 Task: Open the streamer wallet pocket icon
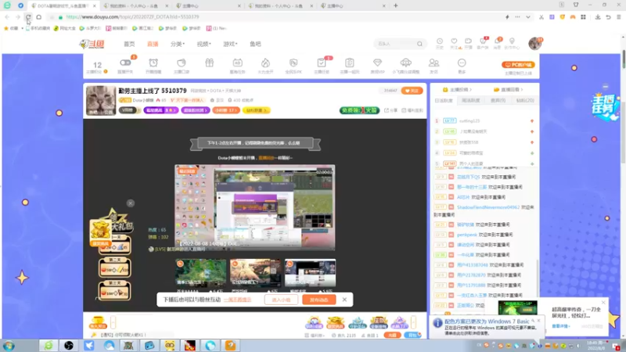click(x=182, y=63)
